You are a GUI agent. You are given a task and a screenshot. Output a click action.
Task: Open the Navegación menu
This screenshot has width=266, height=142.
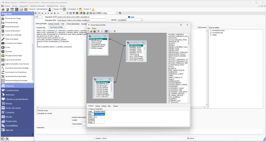click(24, 6)
